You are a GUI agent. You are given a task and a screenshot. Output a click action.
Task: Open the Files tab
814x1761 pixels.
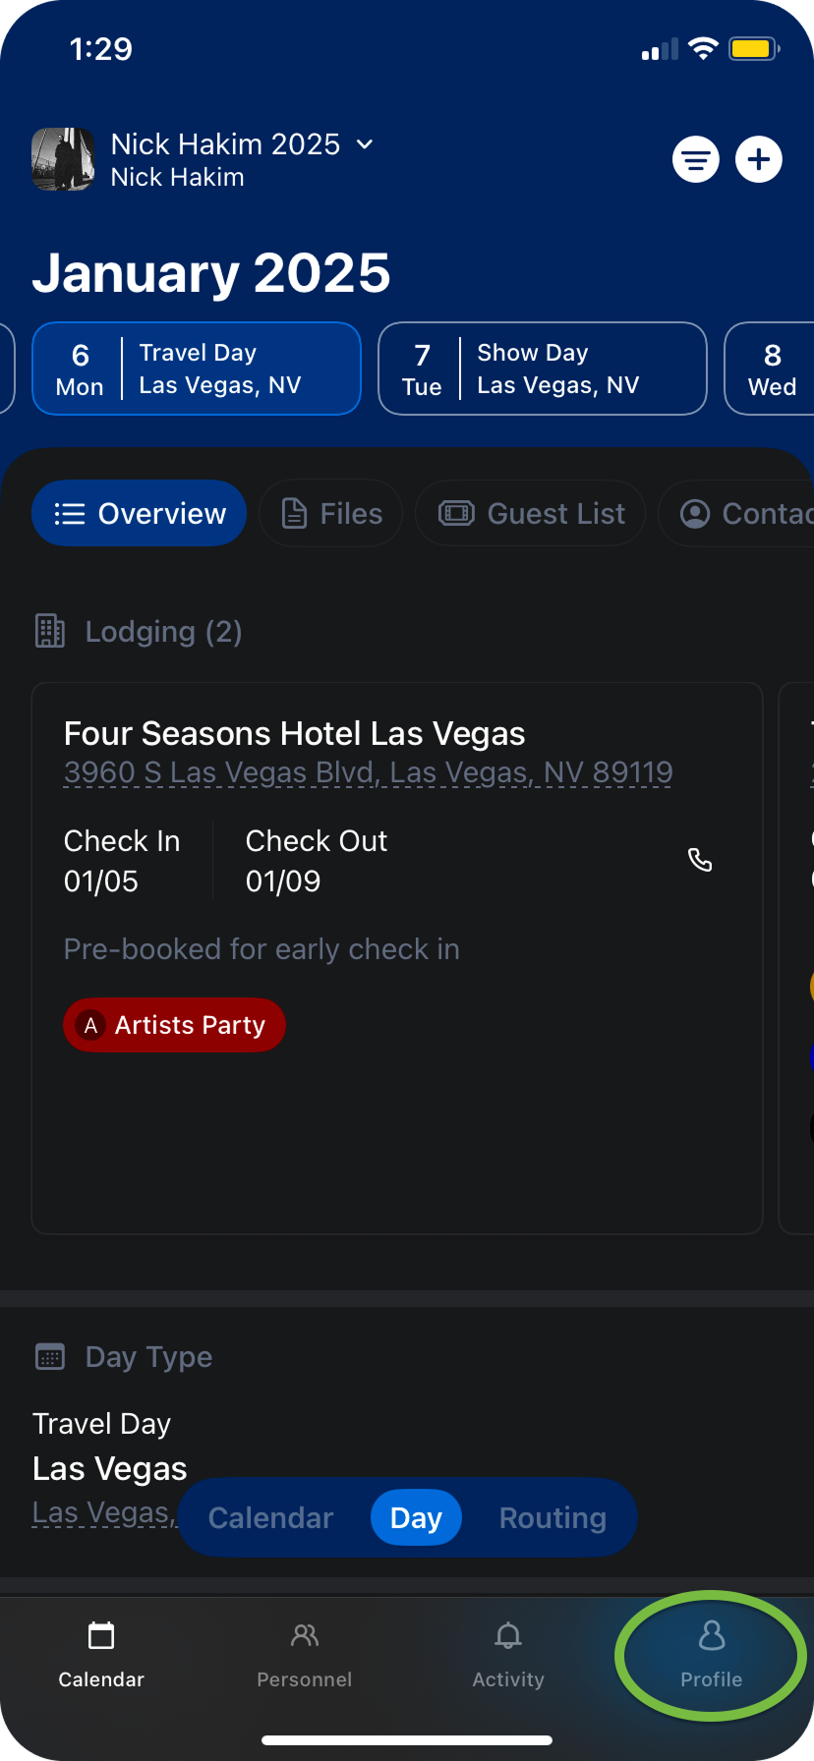coord(332,514)
